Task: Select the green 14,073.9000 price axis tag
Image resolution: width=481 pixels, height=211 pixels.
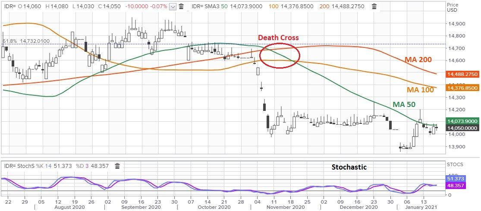Action: [x=462, y=121]
